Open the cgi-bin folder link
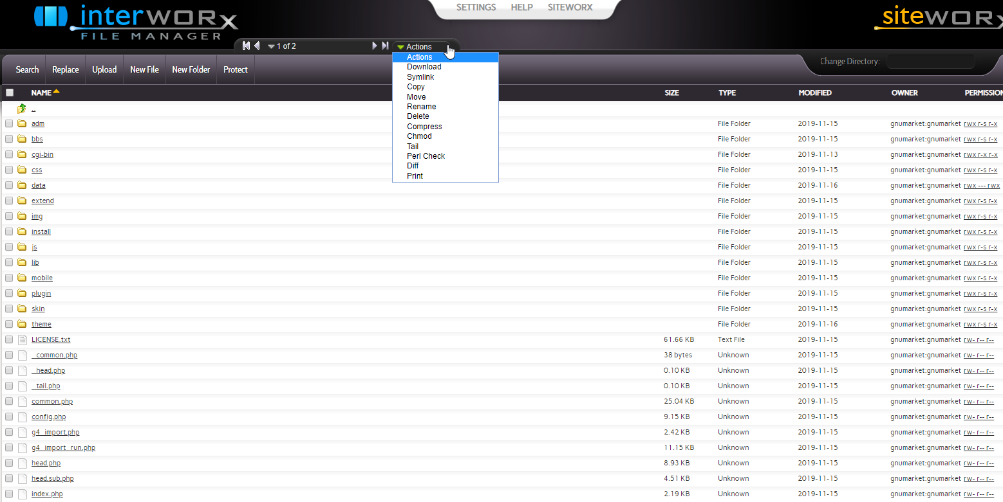Image resolution: width=1003 pixels, height=502 pixels. pos(42,154)
